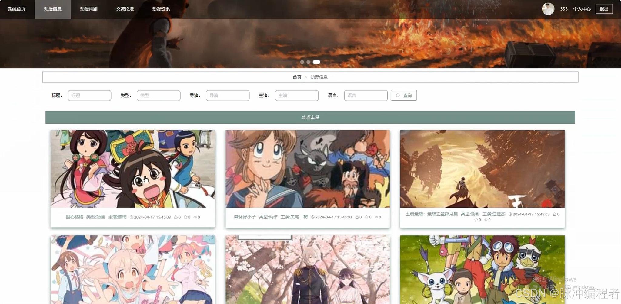Image resolution: width=621 pixels, height=304 pixels.
Task: Click the 点击量 sort bar
Action: point(310,117)
